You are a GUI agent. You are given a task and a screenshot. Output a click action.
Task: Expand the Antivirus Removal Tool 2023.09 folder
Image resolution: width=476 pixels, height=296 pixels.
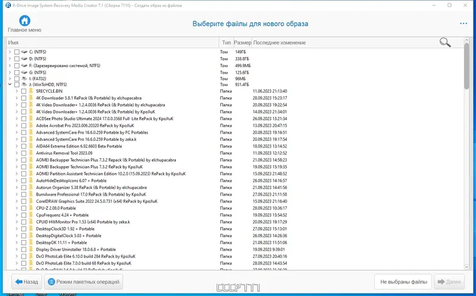(x=17, y=153)
